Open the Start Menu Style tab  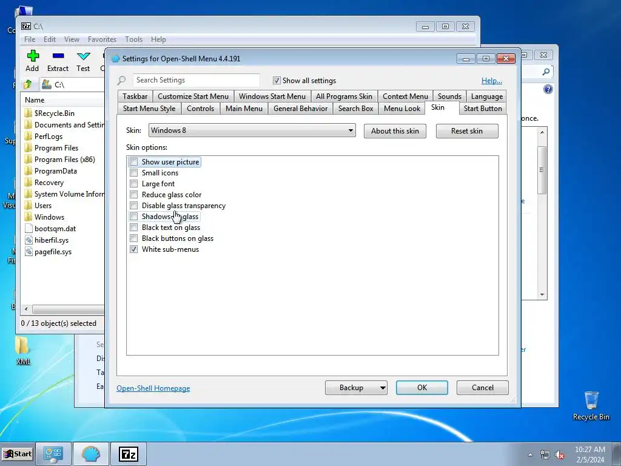point(149,109)
